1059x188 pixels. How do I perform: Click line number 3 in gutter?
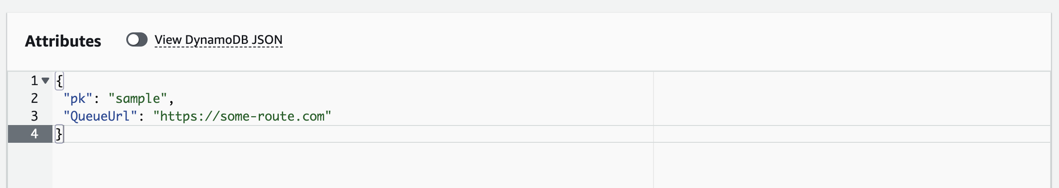(34, 116)
